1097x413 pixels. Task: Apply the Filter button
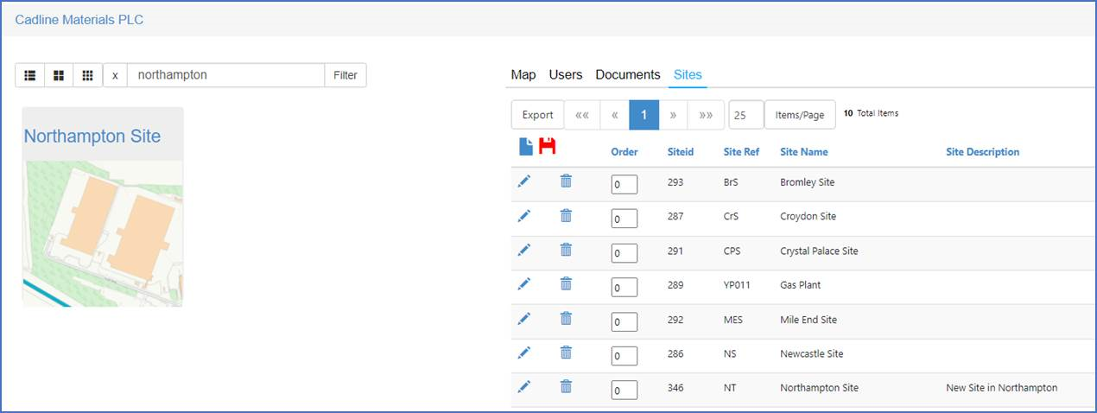pyautogui.click(x=346, y=75)
